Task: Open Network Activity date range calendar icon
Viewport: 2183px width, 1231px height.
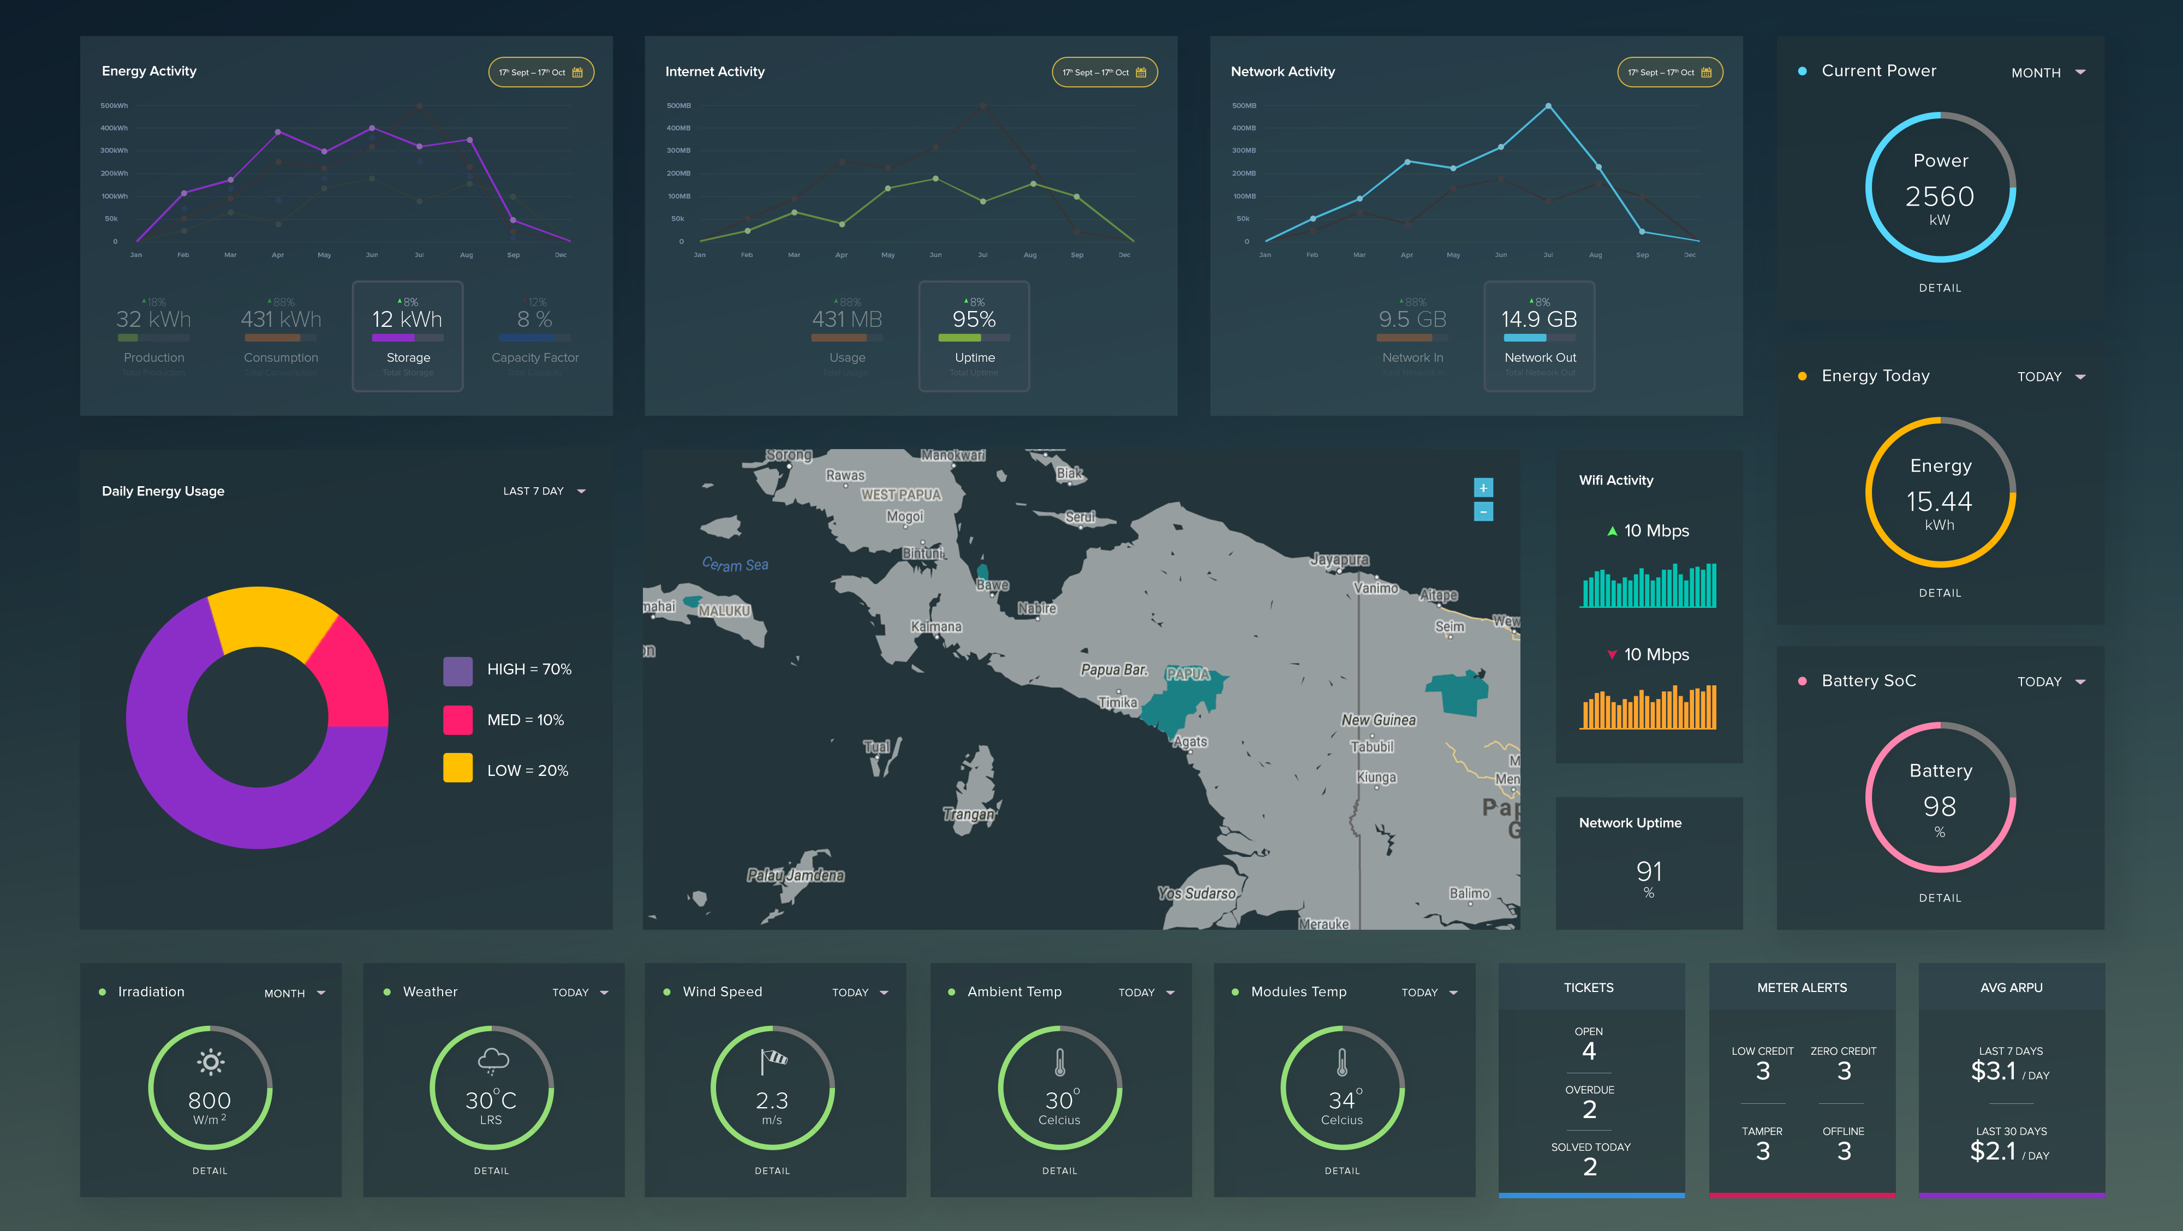Action: tap(1706, 73)
